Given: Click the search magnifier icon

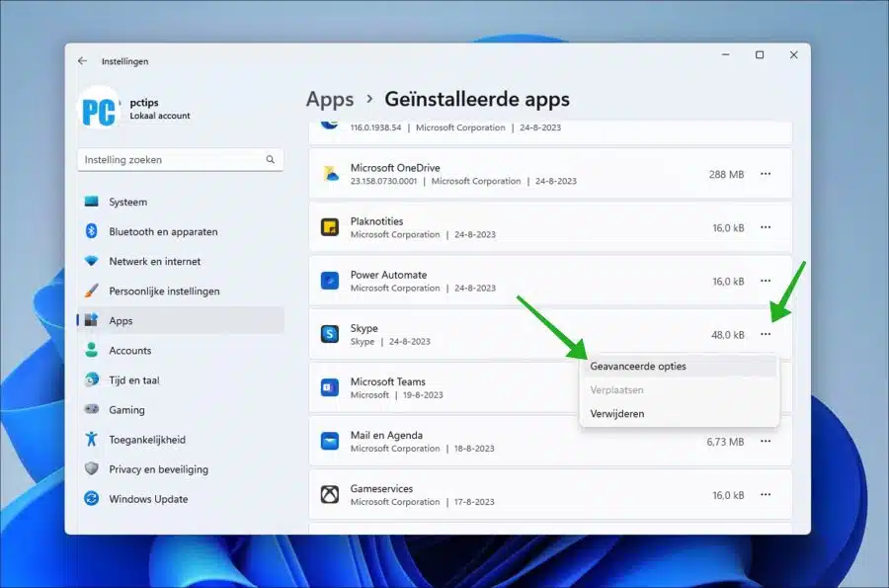Looking at the screenshot, I should (x=271, y=160).
